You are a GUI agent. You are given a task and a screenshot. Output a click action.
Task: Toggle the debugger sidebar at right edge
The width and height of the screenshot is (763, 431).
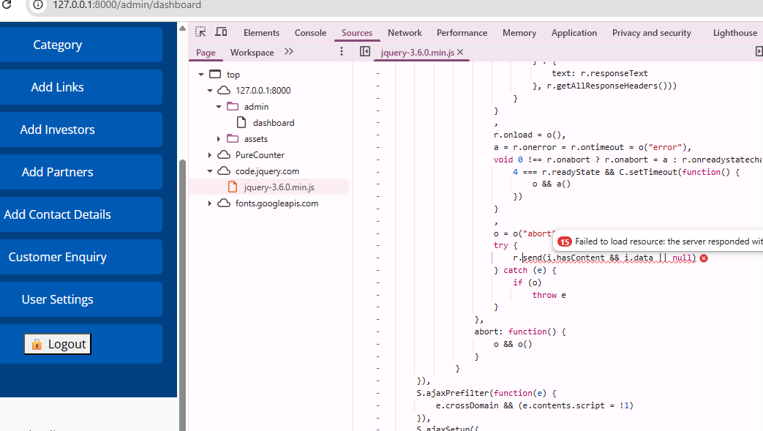[759, 52]
